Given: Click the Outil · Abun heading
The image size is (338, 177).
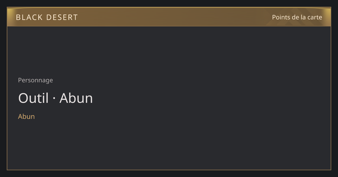Looking at the screenshot, I should pos(55,98).
